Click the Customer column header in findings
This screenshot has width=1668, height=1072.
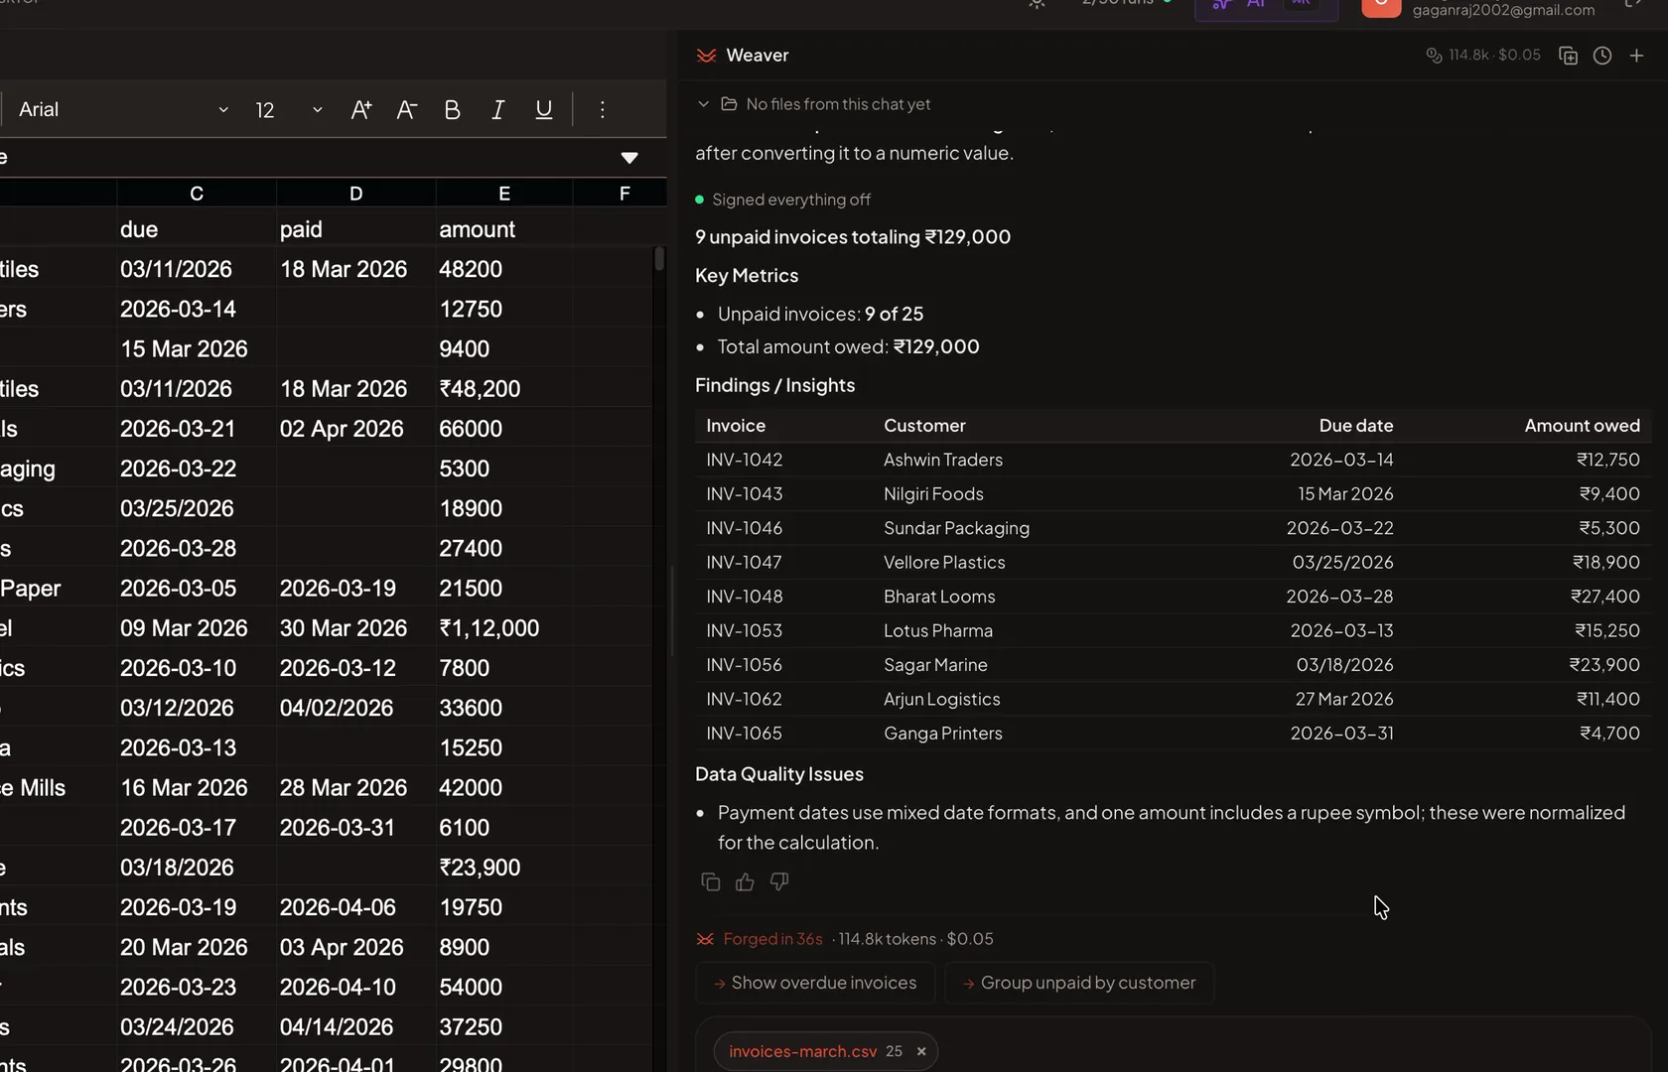coord(924,426)
